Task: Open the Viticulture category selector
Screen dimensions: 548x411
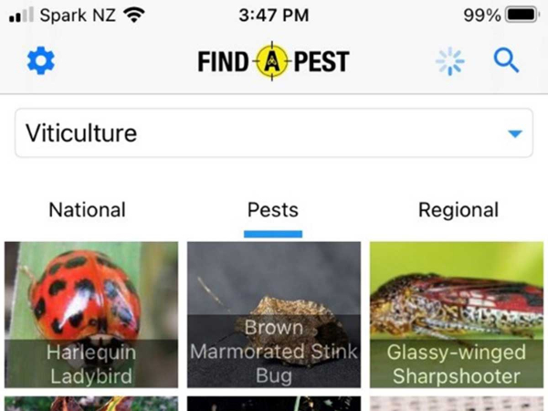Action: point(274,132)
